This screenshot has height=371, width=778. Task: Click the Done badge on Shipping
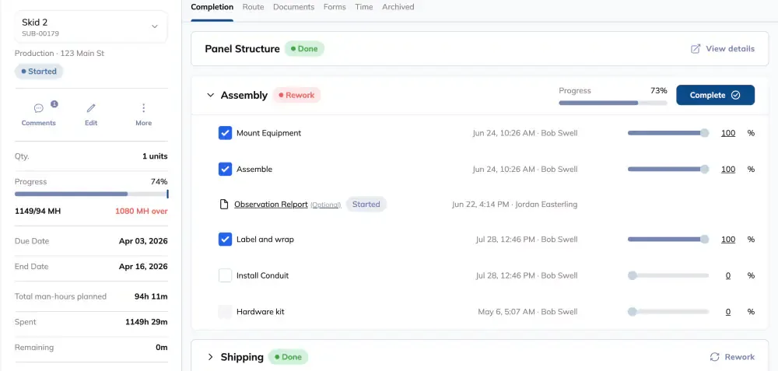tap(288, 357)
